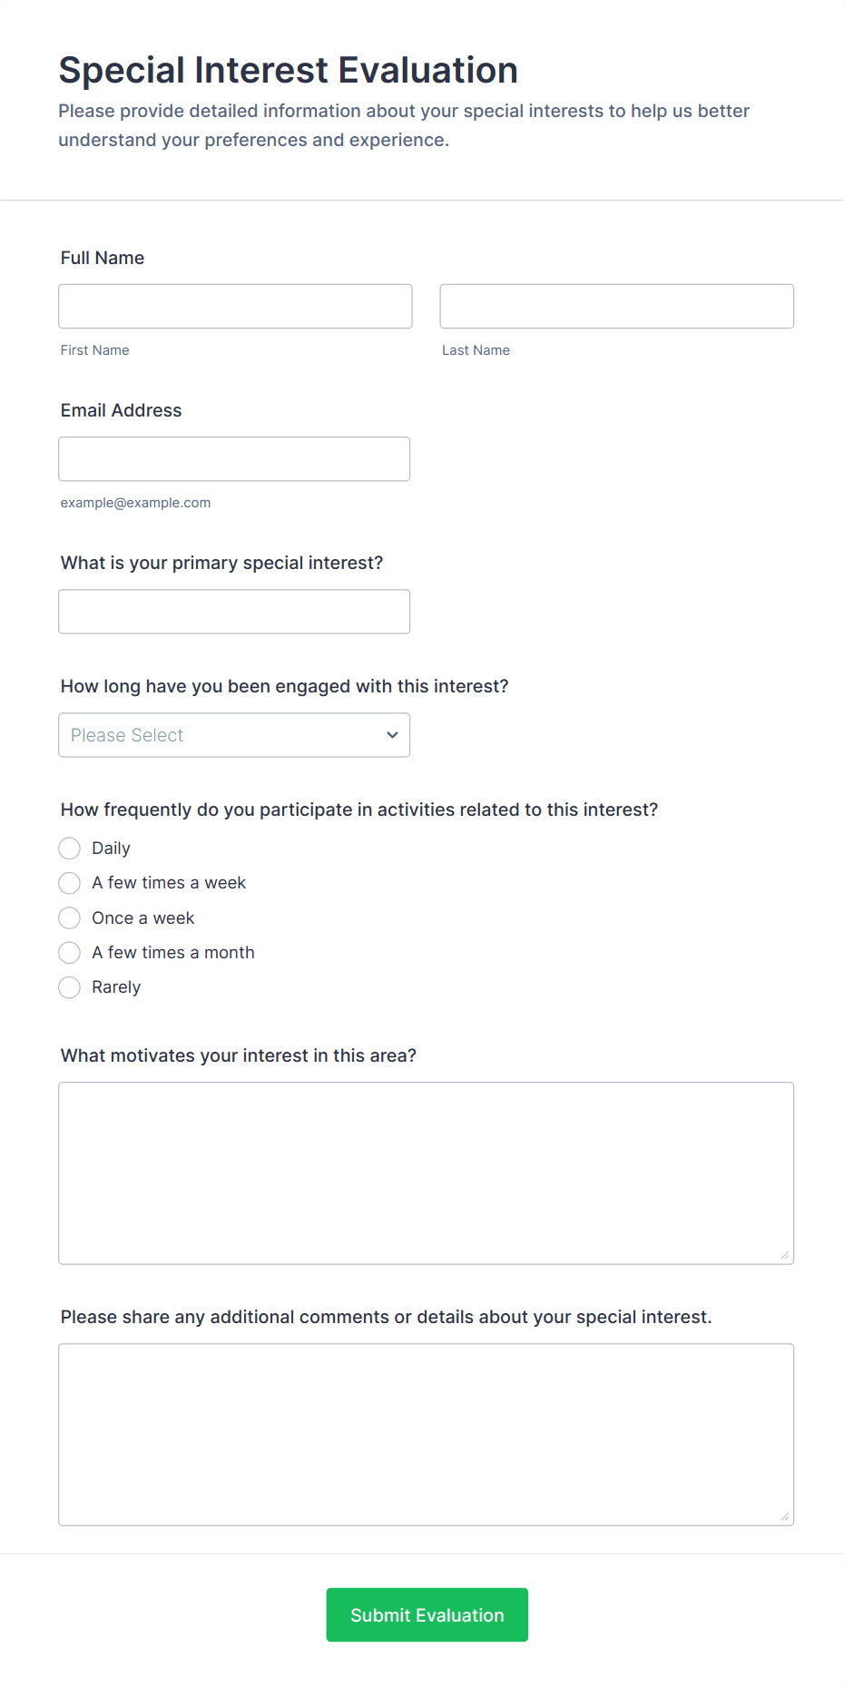The height and width of the screenshot is (1687, 844).
Task: Open the engagement duration dropdown
Action: (x=234, y=735)
